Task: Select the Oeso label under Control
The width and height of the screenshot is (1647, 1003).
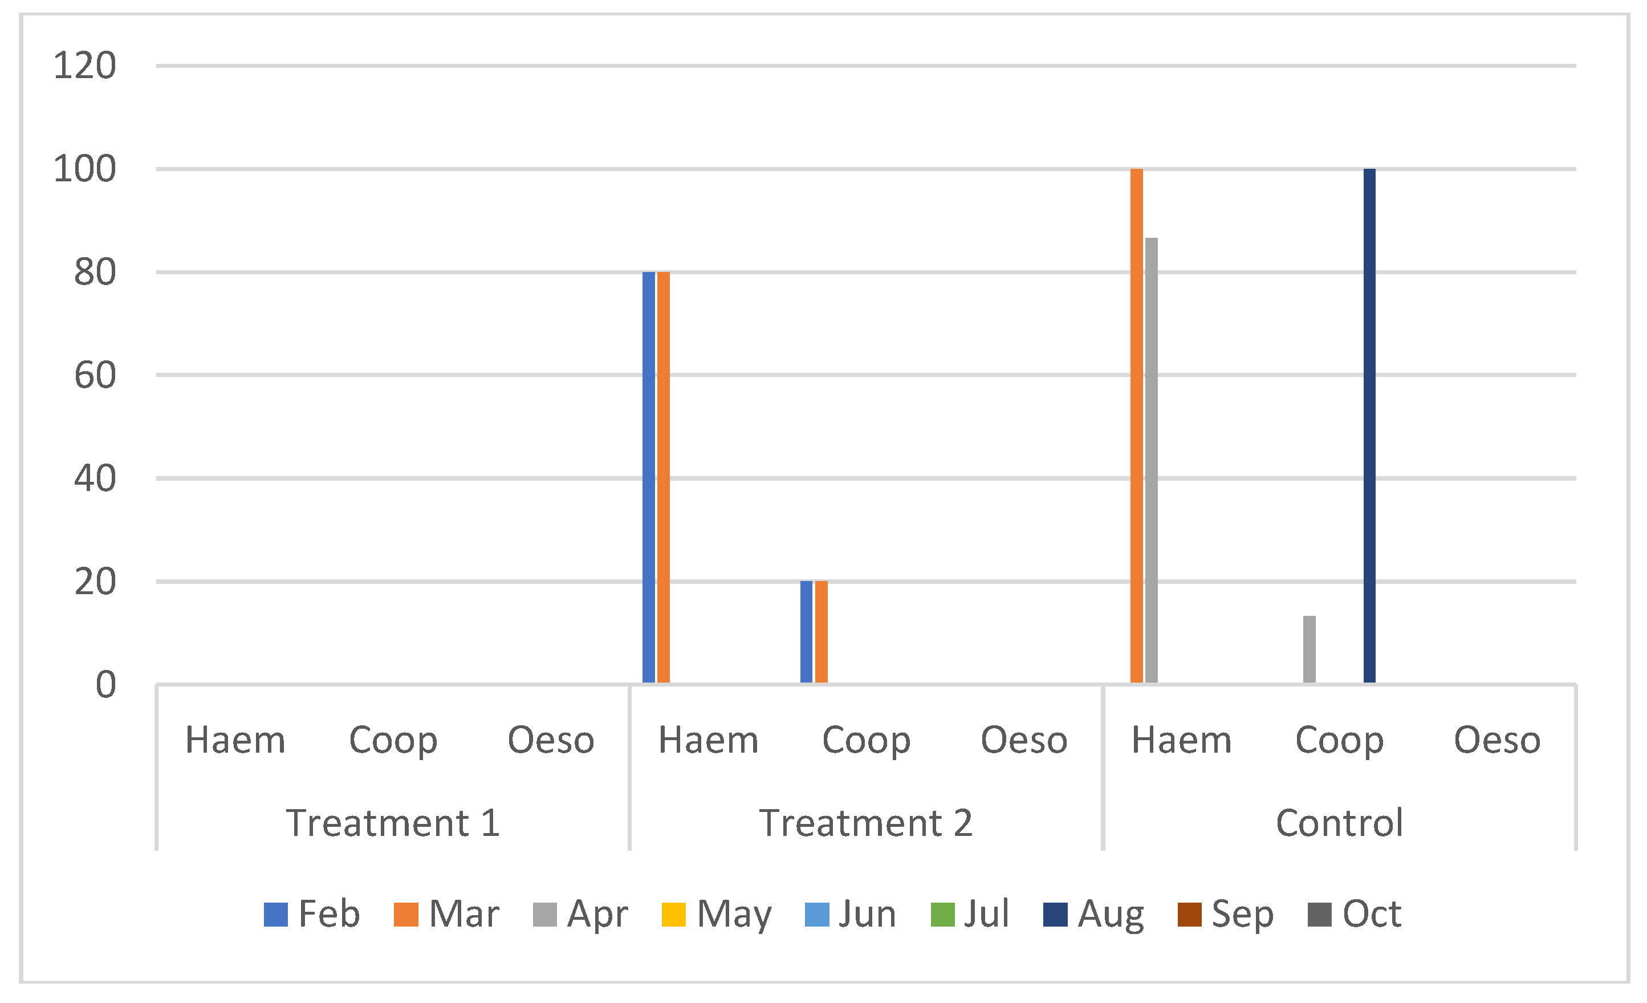Action: pyautogui.click(x=1497, y=740)
